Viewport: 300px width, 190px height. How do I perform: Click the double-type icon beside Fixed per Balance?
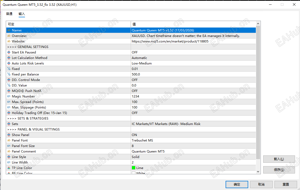pyautogui.click(x=9, y=74)
